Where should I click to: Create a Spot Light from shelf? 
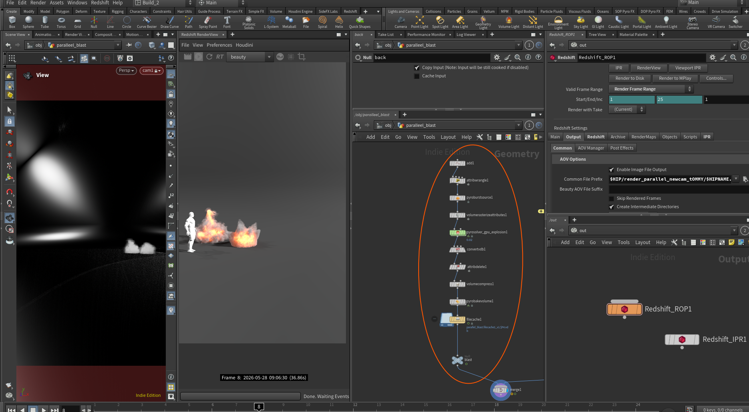coord(440,22)
